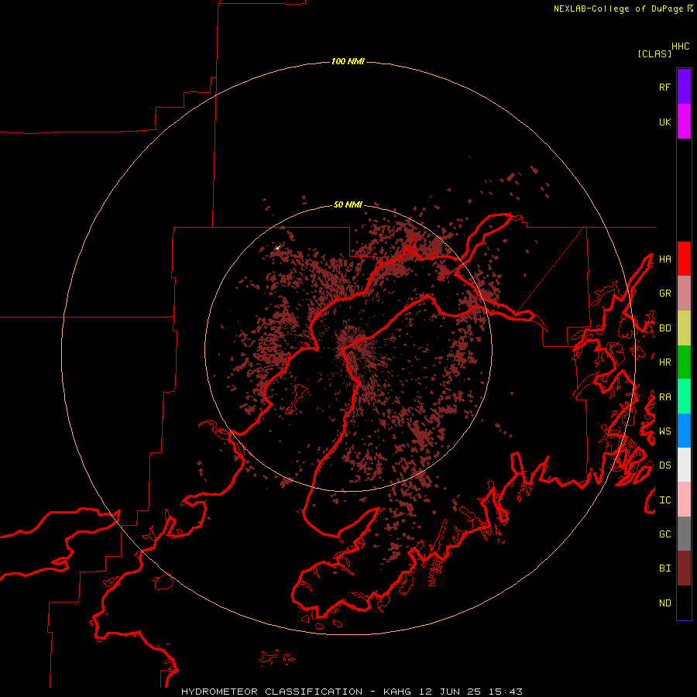This screenshot has height=697, width=697.
Task: Click the [CLAS] units label
Action: [654, 53]
